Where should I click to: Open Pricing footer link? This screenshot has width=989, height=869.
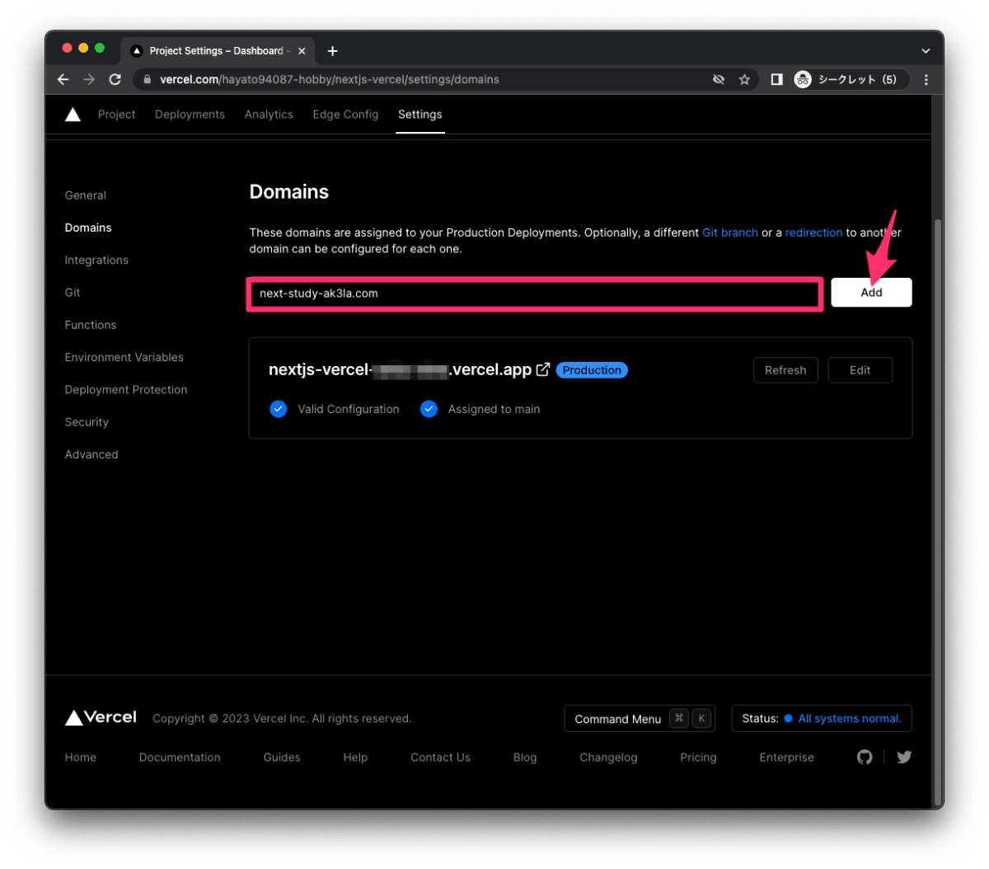698,758
